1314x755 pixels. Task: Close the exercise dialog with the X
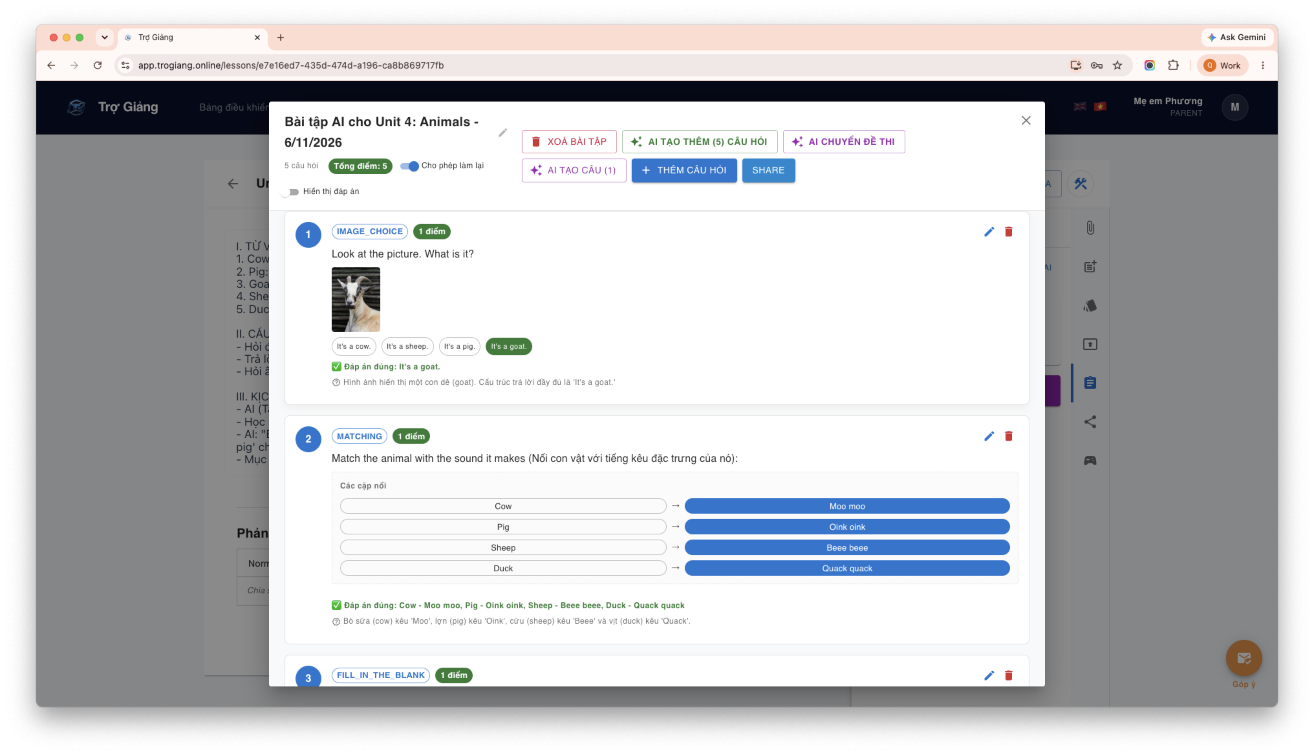pyautogui.click(x=1026, y=120)
